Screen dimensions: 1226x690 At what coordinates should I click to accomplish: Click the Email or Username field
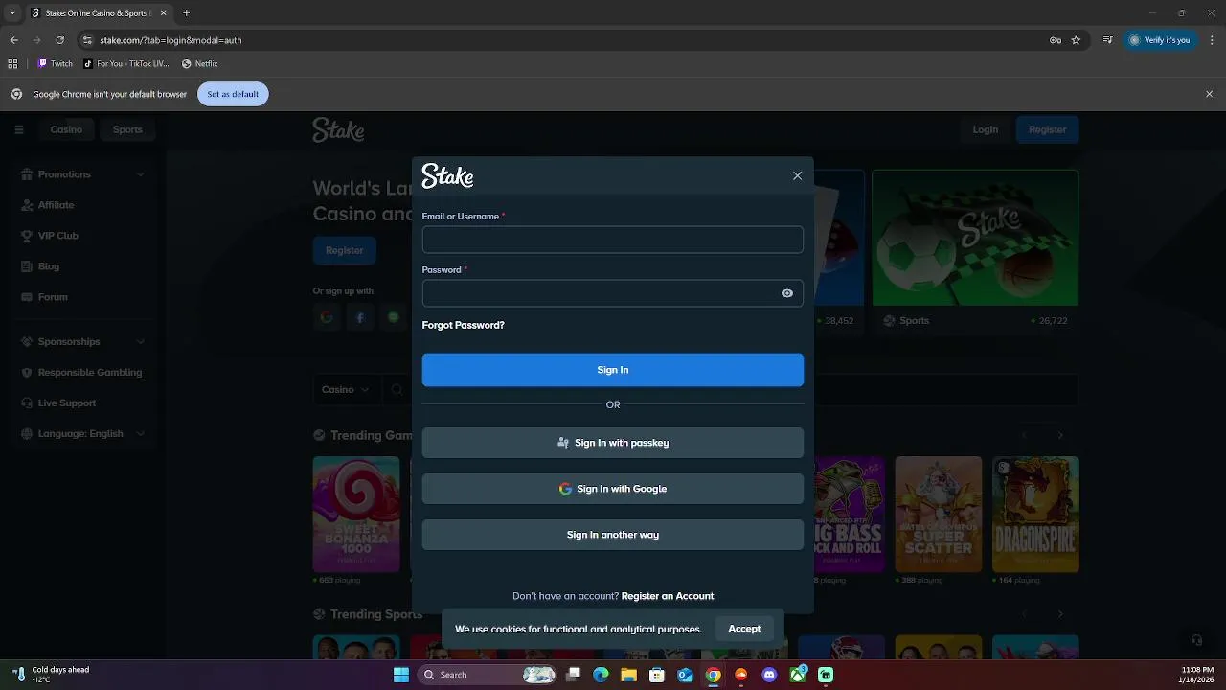point(613,240)
